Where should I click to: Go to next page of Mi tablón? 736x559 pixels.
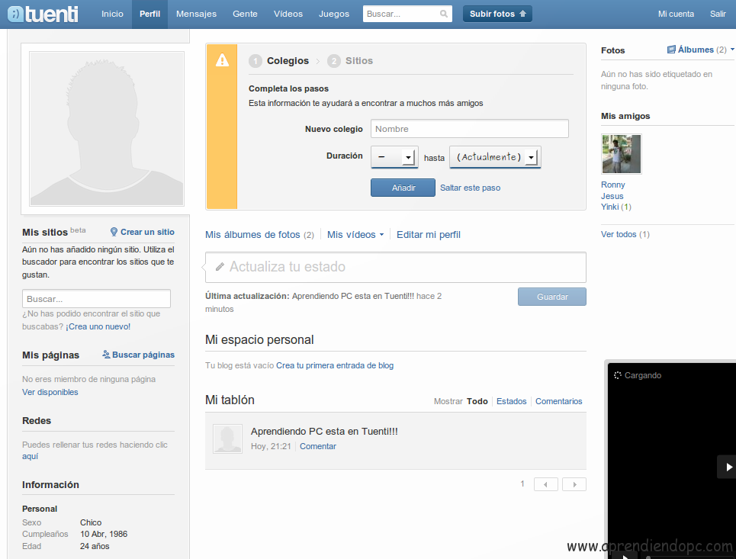click(574, 484)
